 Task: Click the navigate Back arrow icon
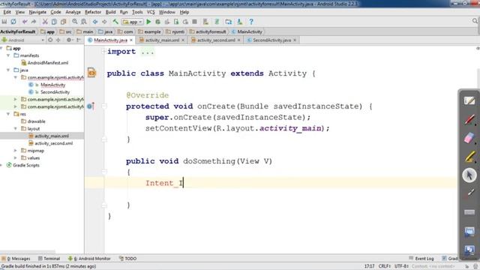click(95, 22)
